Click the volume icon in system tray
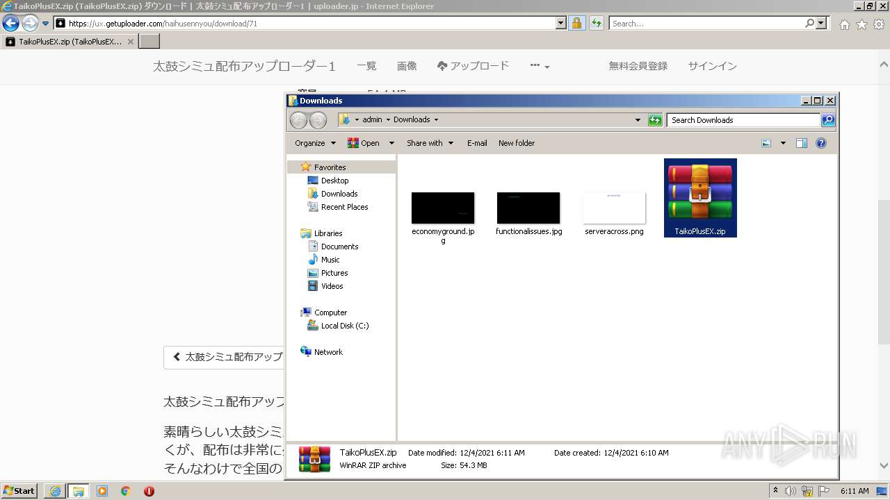 (791, 491)
